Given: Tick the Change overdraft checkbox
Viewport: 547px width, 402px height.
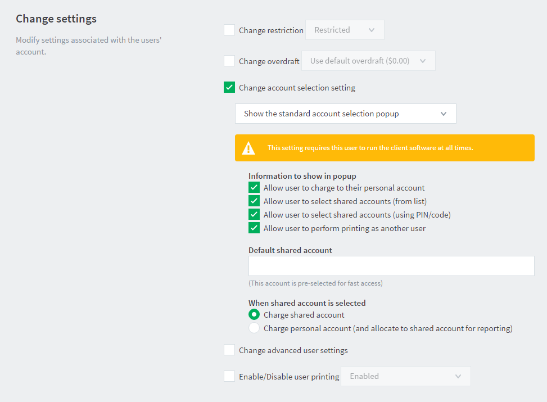Looking at the screenshot, I should click(229, 61).
